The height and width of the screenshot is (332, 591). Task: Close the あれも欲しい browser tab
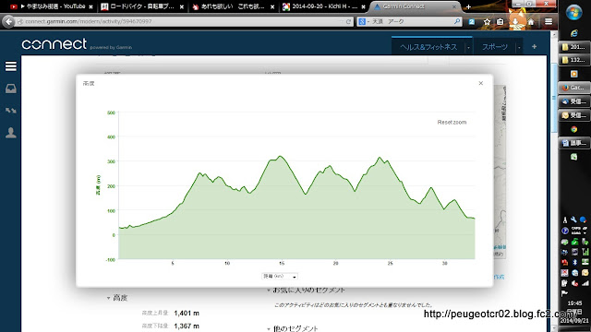[x=272, y=6]
